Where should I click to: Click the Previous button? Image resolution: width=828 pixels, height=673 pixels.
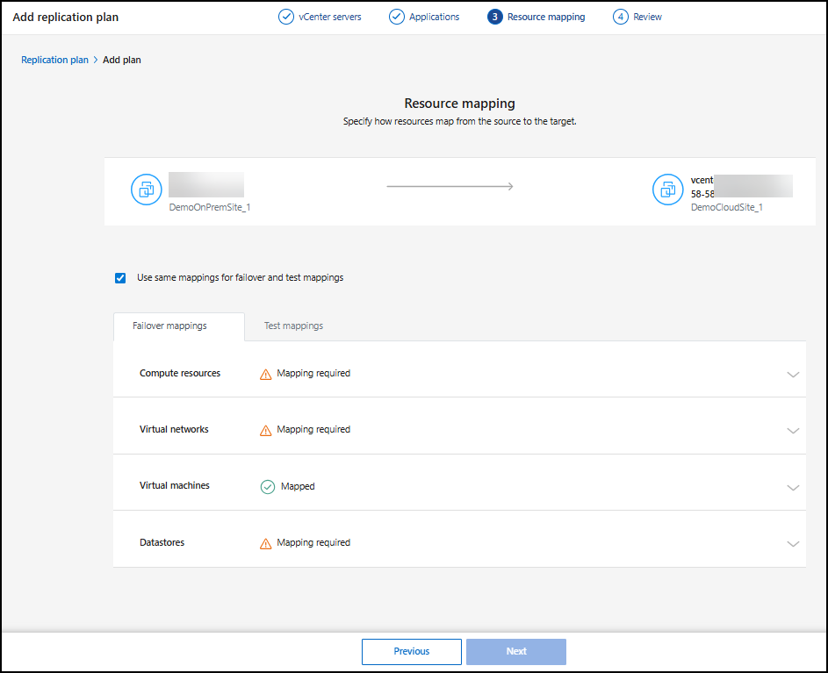point(411,651)
